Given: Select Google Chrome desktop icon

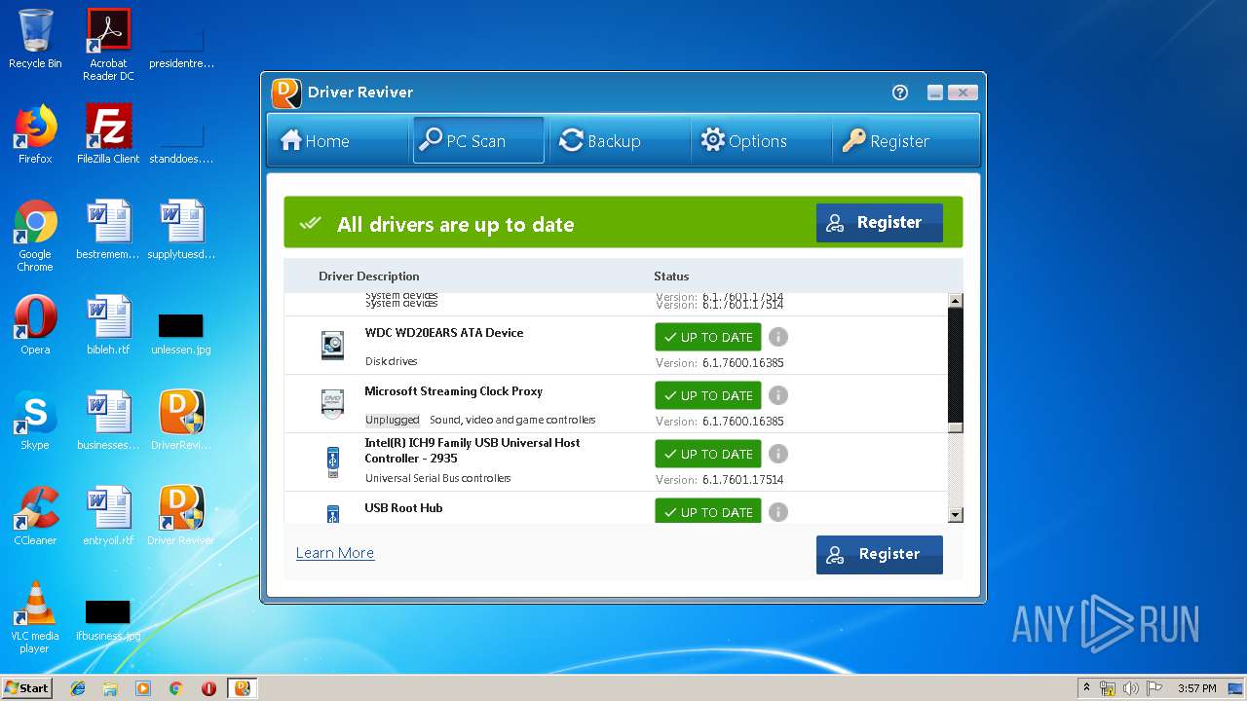Looking at the screenshot, I should [x=35, y=236].
